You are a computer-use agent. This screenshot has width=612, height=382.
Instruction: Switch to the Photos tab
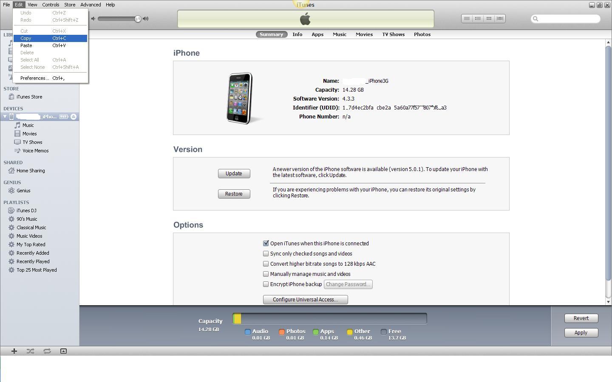(422, 34)
